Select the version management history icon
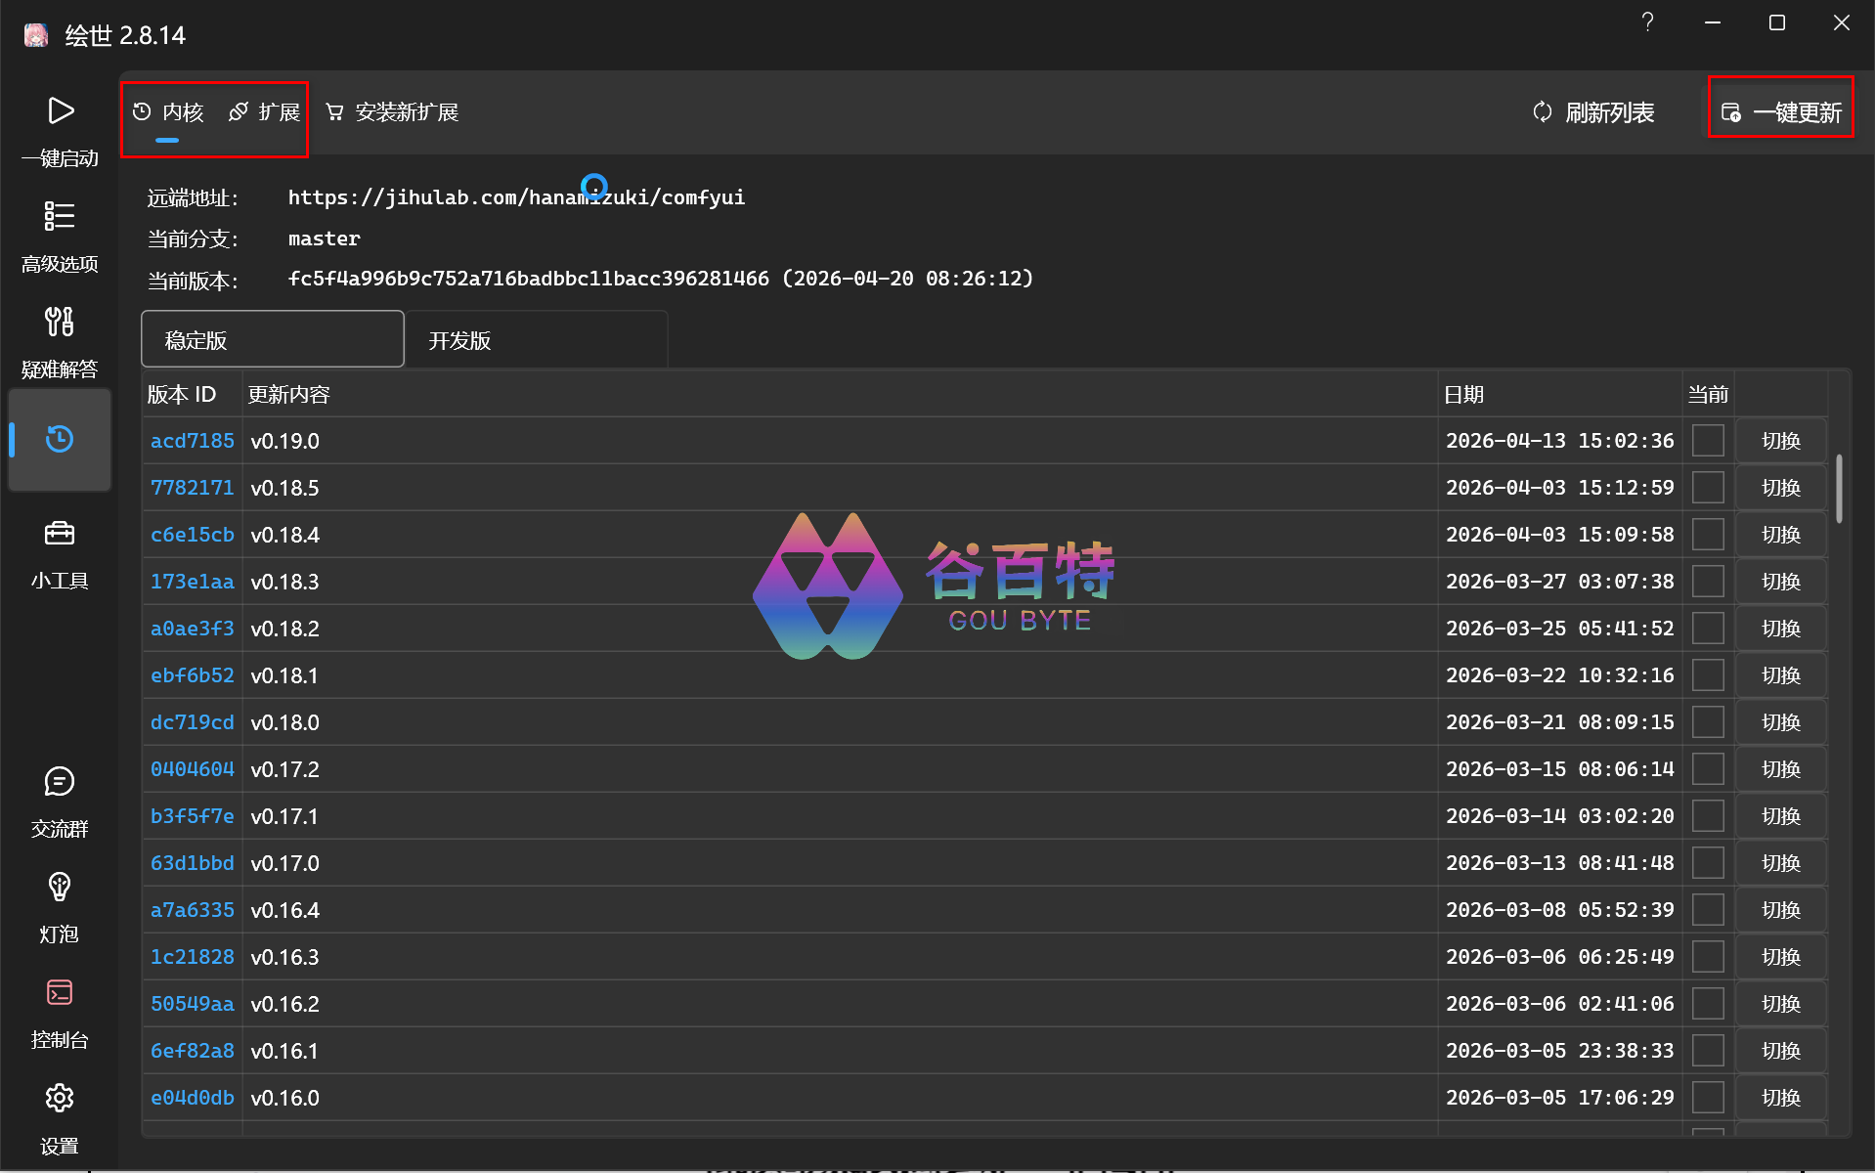The width and height of the screenshot is (1875, 1173). pyautogui.click(x=60, y=439)
